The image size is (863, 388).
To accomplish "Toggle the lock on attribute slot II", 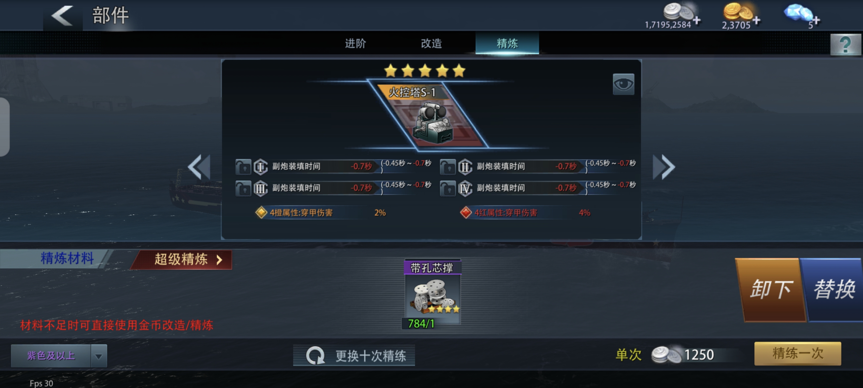I will 448,167.
